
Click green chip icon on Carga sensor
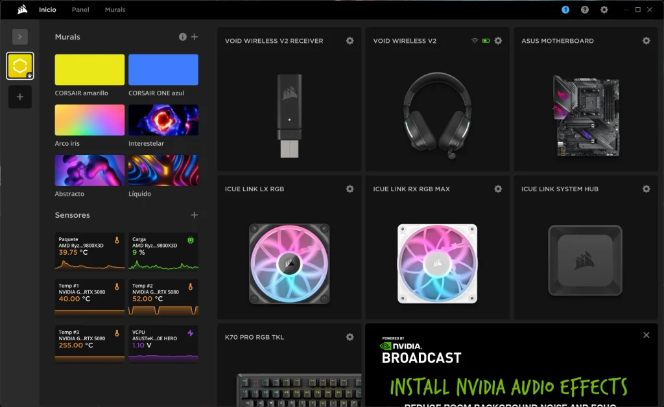[191, 240]
